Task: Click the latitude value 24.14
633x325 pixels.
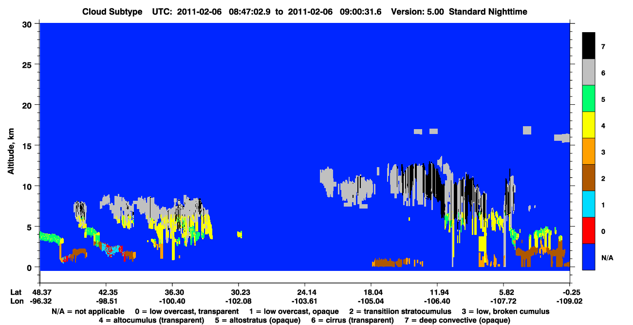Action: pyautogui.click(x=304, y=292)
